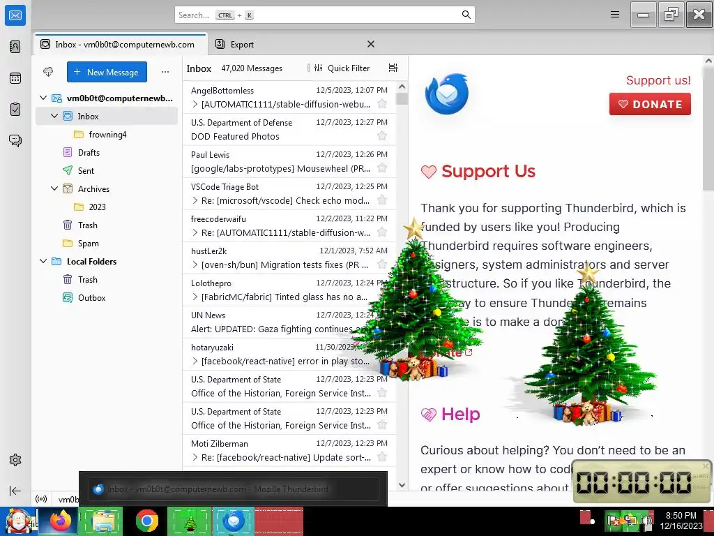Collapse the vm0b0t@computernewb account tree

tap(43, 98)
